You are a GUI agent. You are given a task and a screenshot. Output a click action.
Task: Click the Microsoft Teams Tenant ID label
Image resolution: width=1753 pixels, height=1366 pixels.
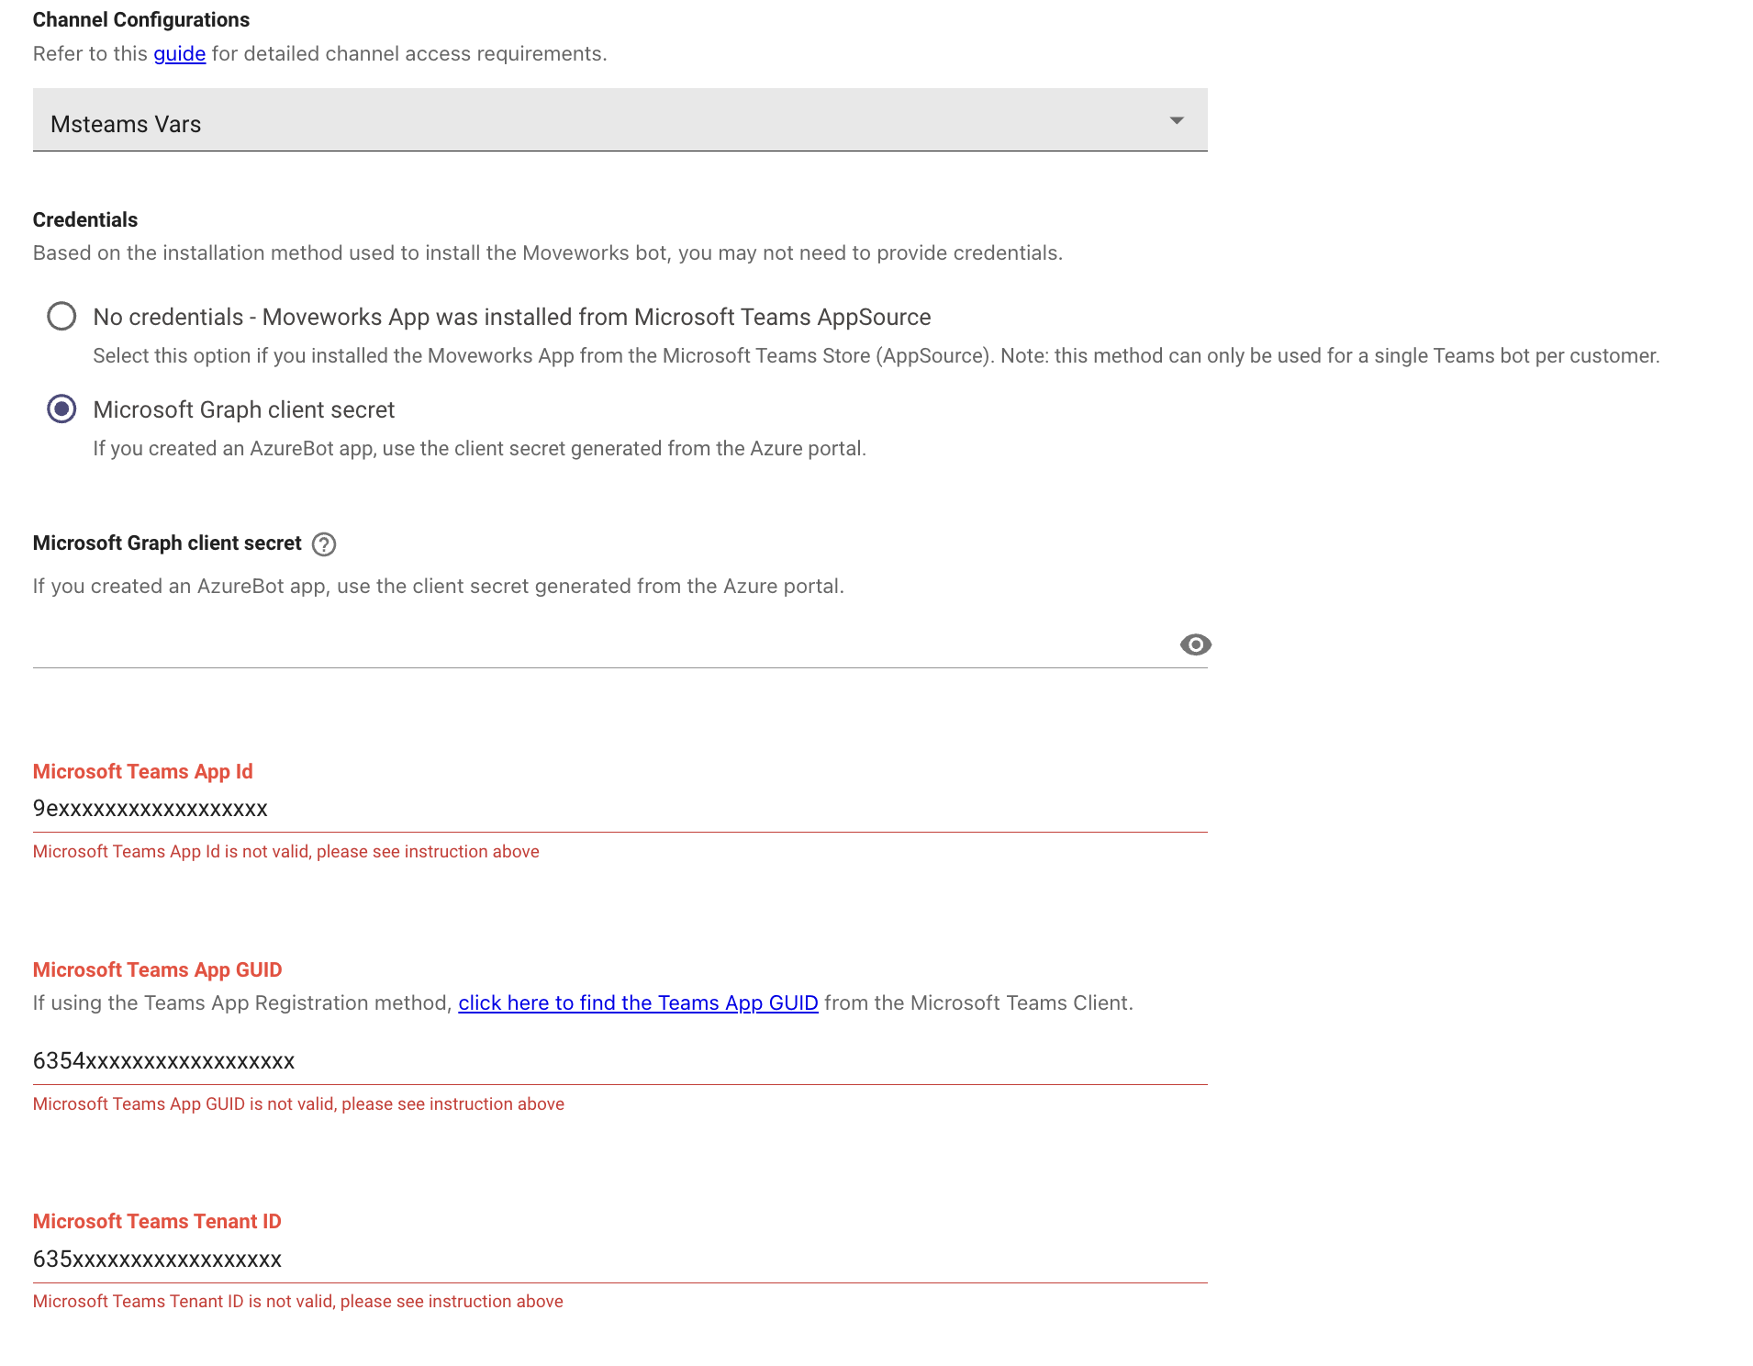[157, 1222]
